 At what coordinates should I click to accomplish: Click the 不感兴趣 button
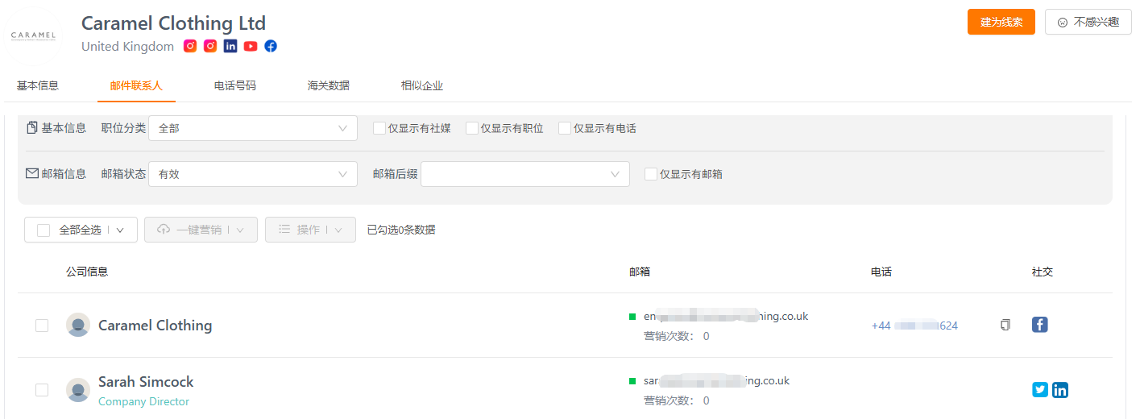click(x=1088, y=22)
